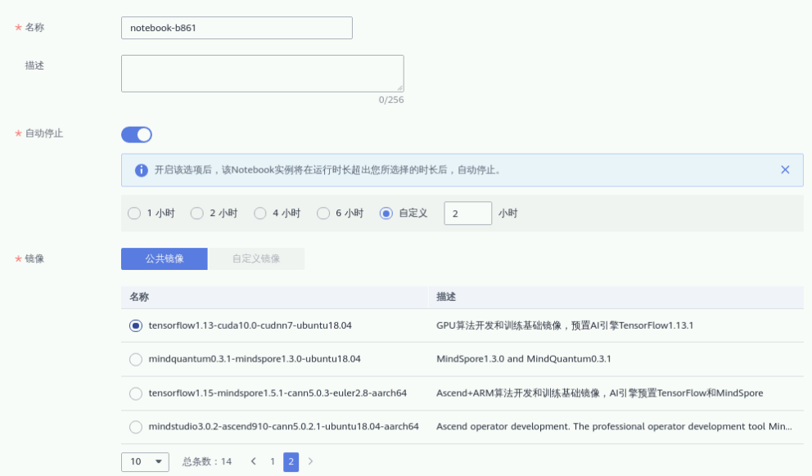
Task: Select the 1 小时 radio option
Action: pos(134,213)
